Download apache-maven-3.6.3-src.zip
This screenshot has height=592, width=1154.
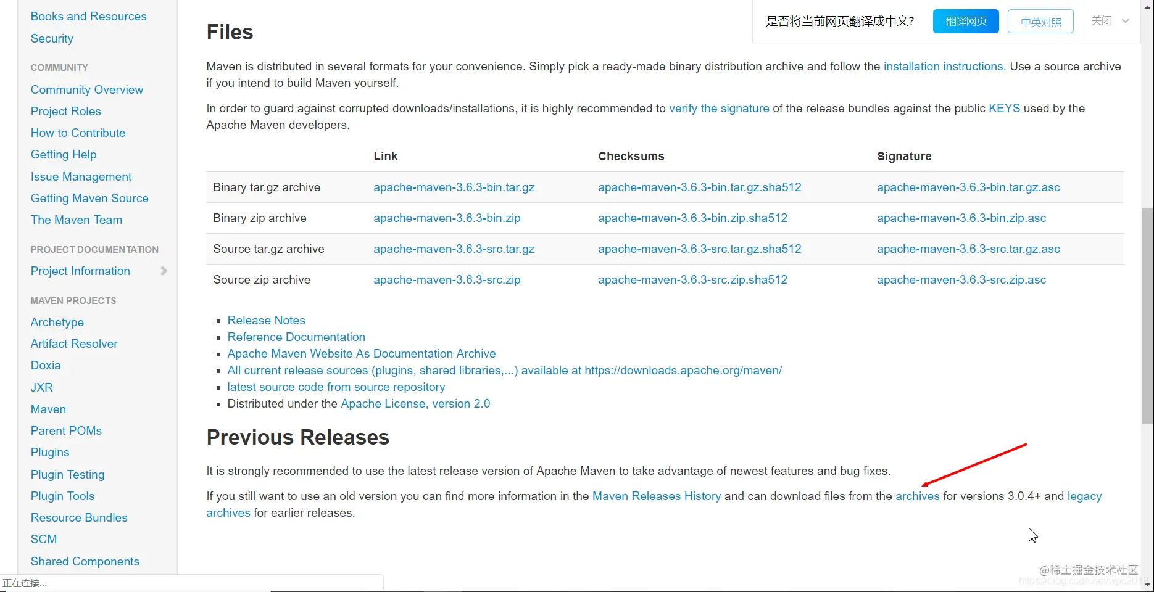tap(447, 279)
